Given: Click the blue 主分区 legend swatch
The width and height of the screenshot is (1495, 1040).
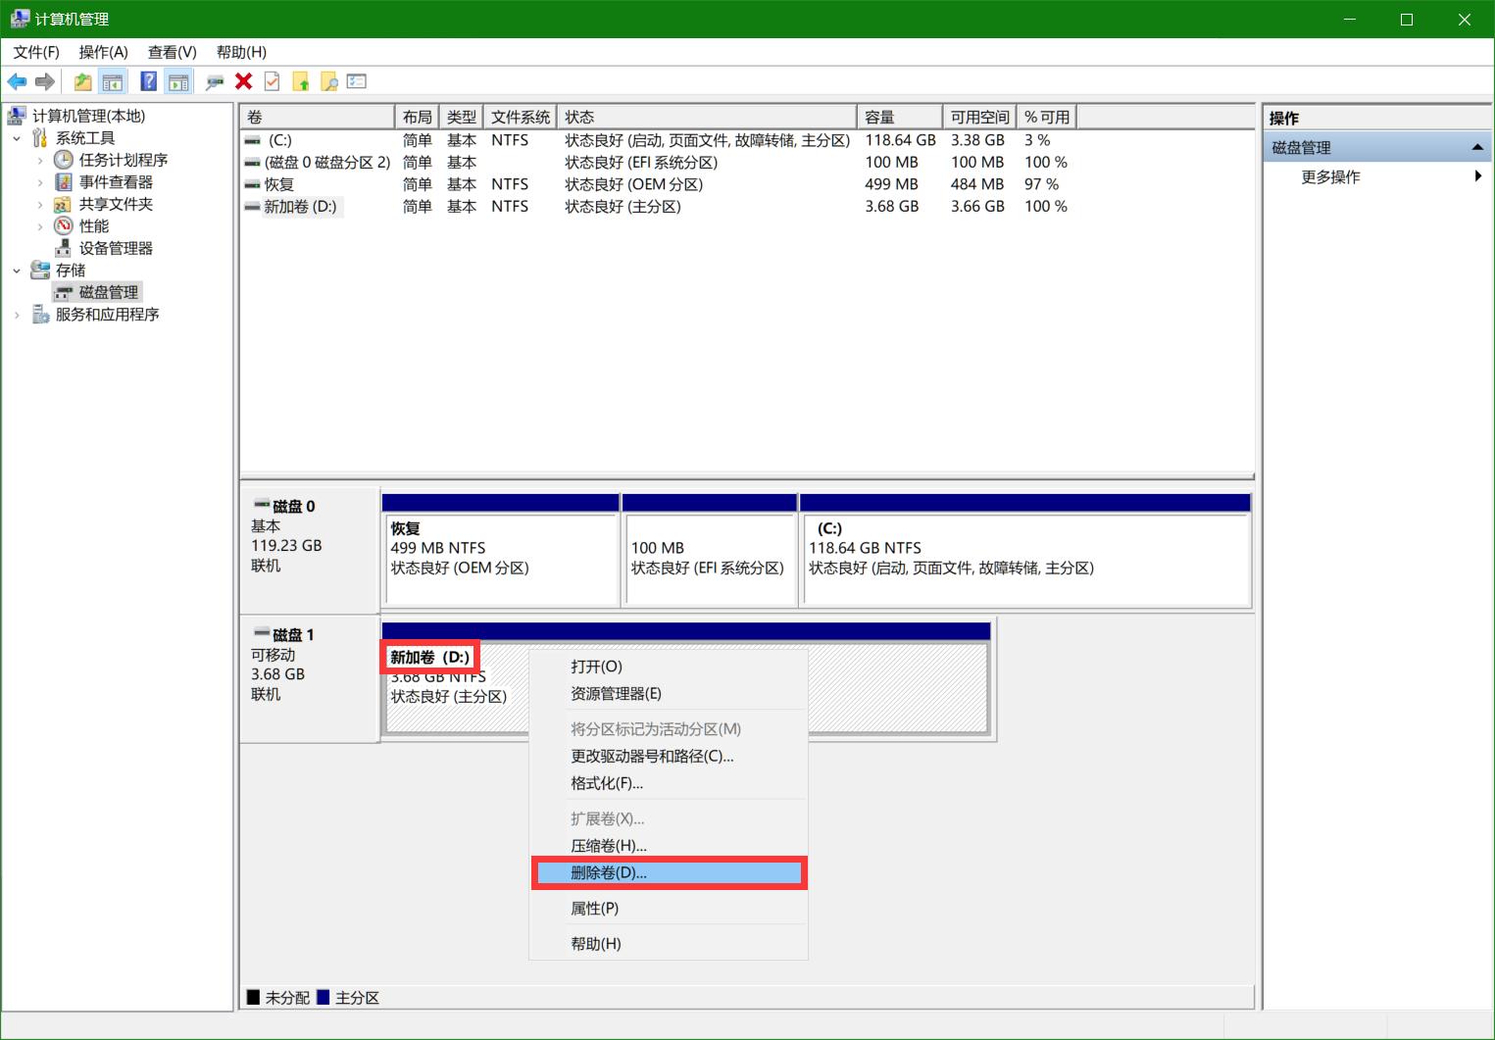Looking at the screenshot, I should pyautogui.click(x=324, y=998).
